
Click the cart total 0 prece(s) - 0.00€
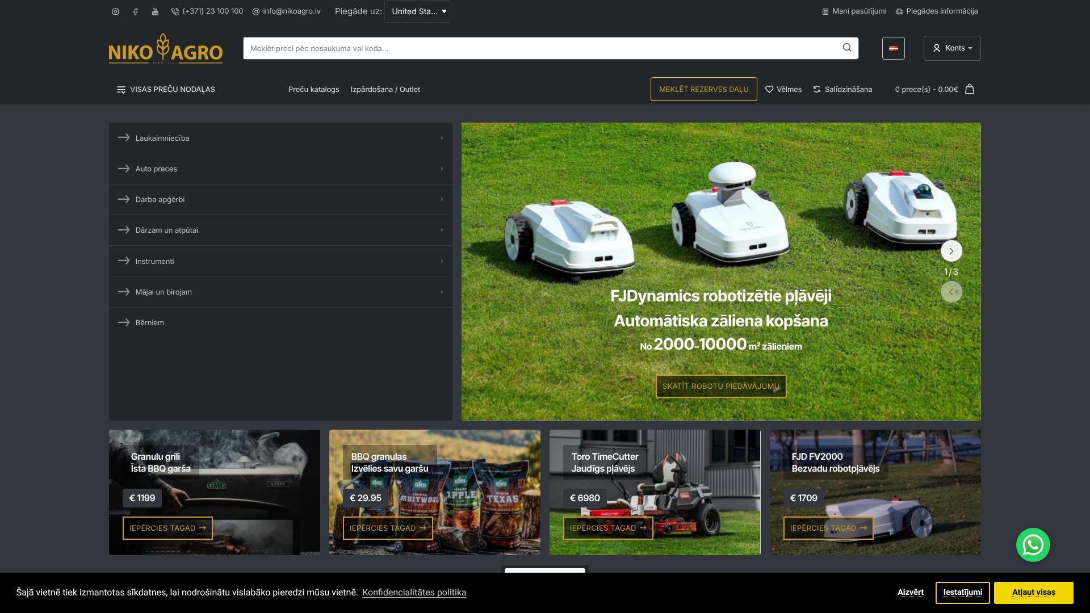[x=927, y=90]
